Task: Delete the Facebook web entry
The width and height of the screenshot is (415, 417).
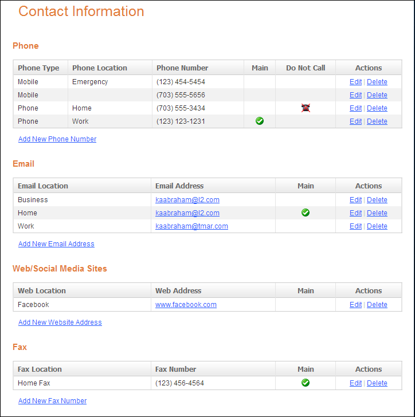Action: click(377, 305)
